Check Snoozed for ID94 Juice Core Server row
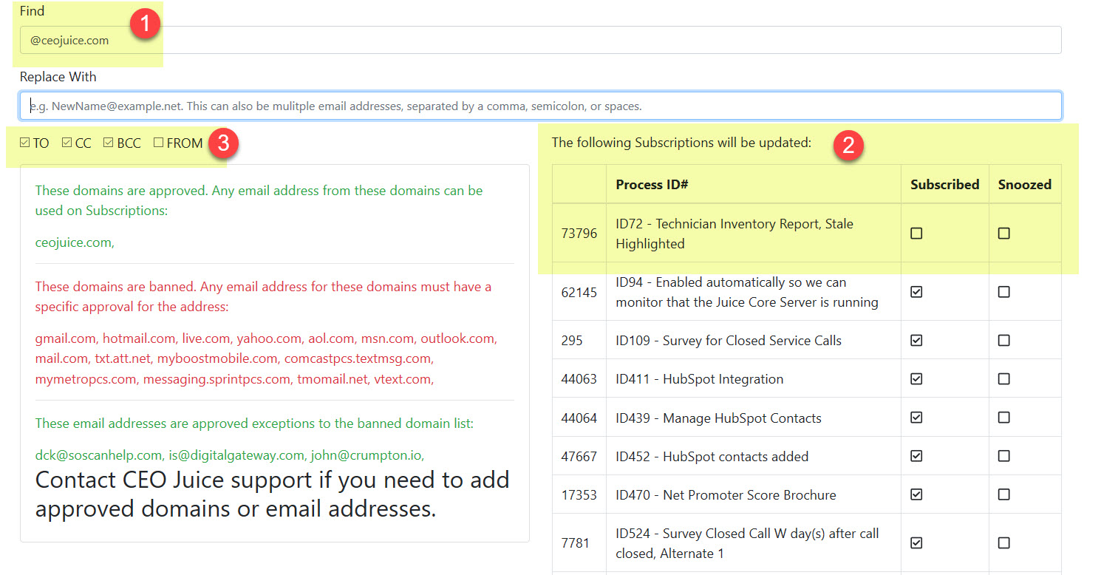Screen dimensions: 1101x575 (x=1003, y=292)
